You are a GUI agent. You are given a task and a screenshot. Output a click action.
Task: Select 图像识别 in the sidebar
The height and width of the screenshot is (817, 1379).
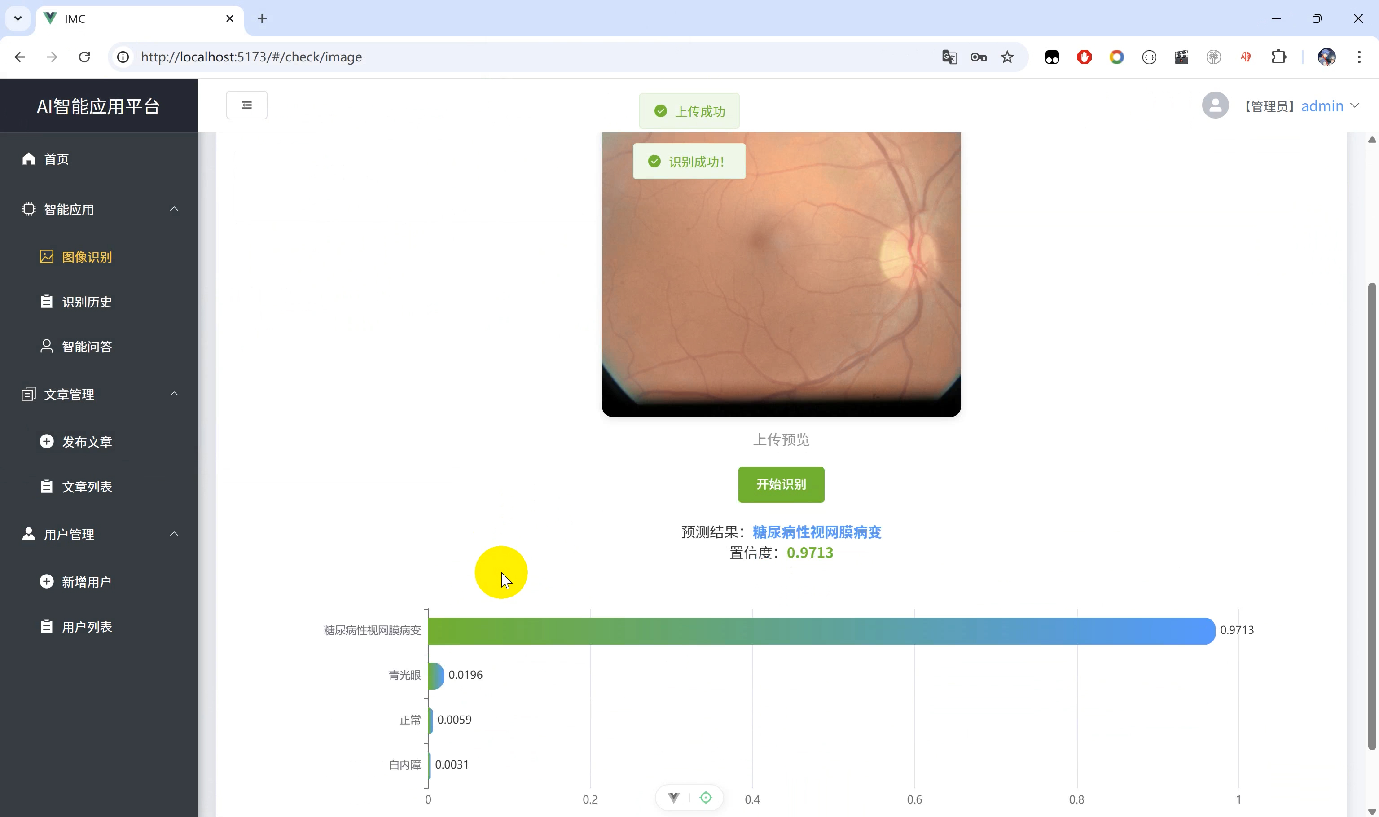click(x=87, y=257)
